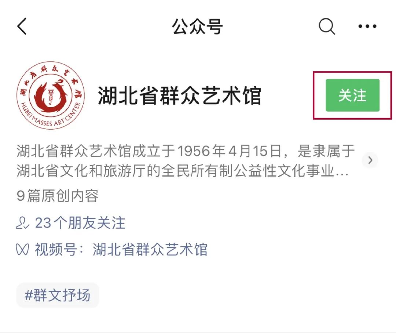
Task: Click the friends-following person icon
Action: coord(22,223)
